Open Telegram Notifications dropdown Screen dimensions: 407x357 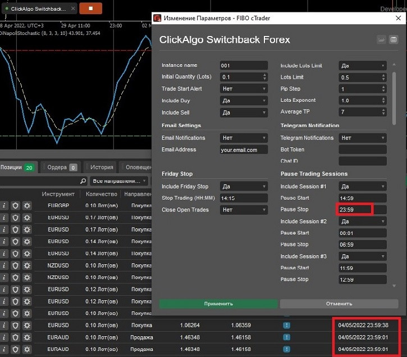tap(363, 138)
